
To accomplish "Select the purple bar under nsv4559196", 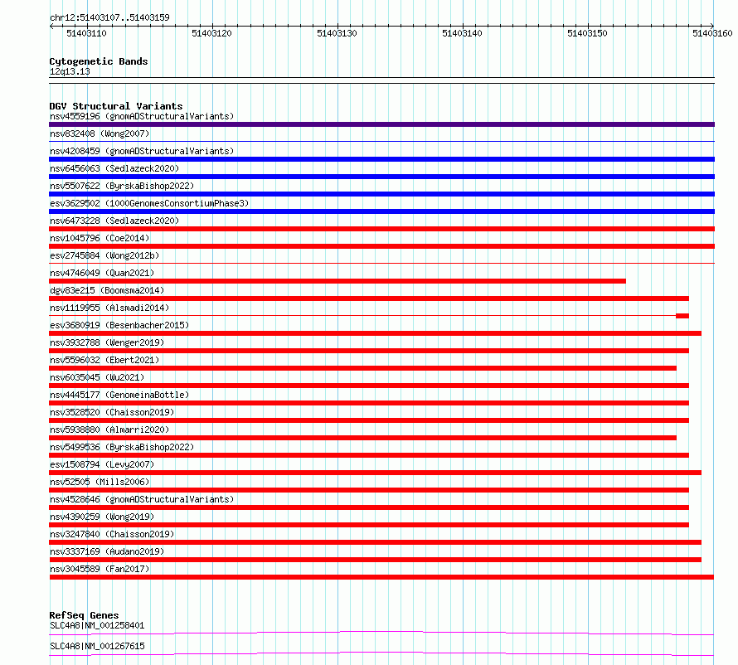I will (381, 124).
